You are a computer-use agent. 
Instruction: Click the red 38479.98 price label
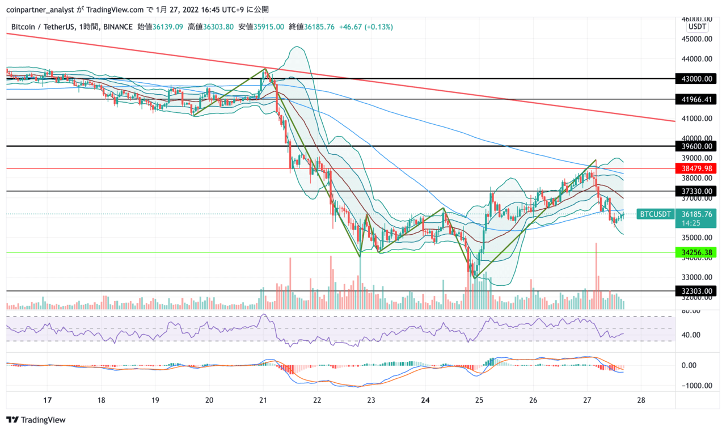pos(696,168)
